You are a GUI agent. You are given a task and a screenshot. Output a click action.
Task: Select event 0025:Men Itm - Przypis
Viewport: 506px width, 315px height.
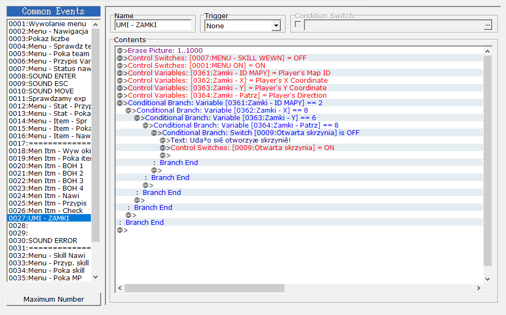coord(49,203)
